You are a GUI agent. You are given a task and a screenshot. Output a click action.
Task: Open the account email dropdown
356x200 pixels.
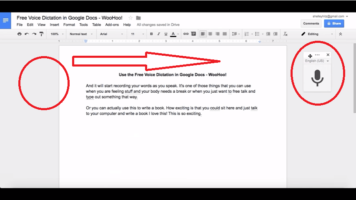click(x=330, y=16)
